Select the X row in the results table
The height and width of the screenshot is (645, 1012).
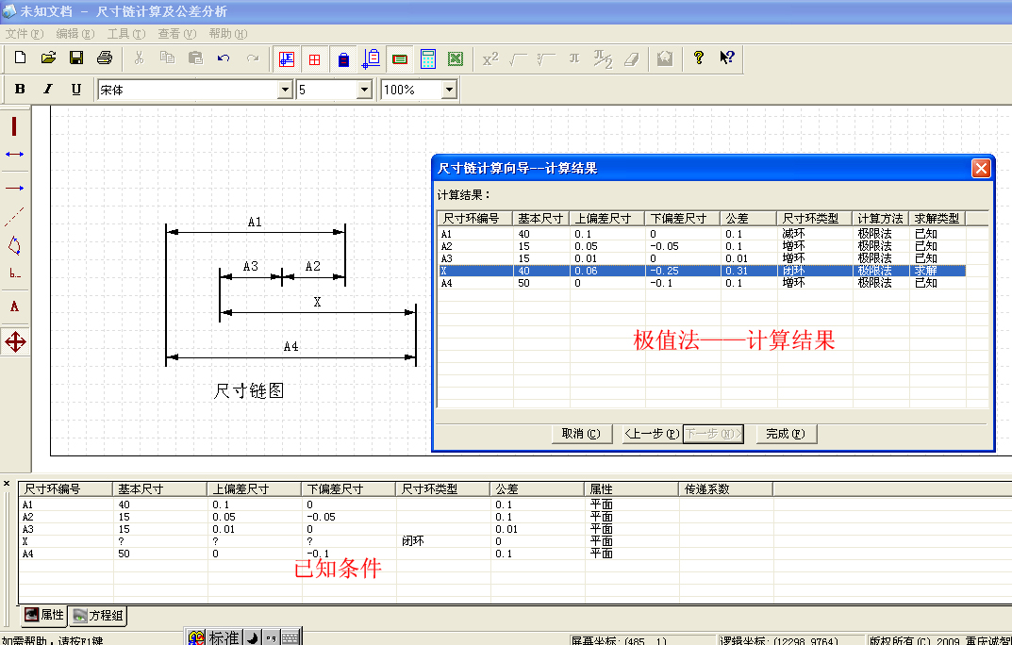click(x=703, y=271)
